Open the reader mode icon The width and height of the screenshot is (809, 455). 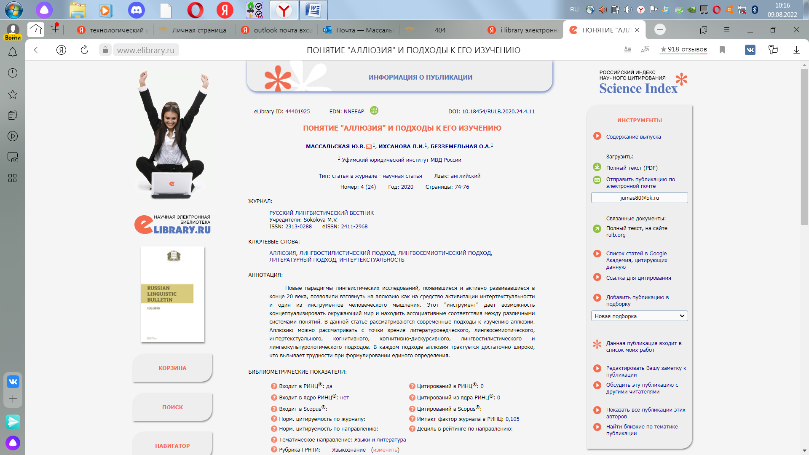(628, 50)
